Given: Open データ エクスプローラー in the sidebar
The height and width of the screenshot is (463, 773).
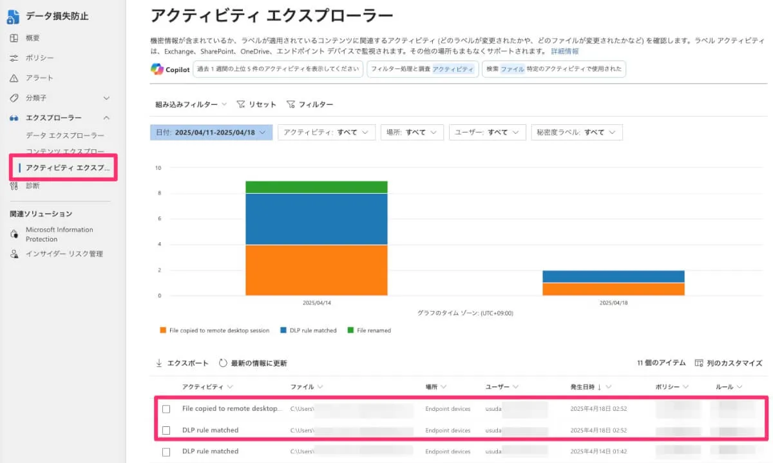Looking at the screenshot, I should pyautogui.click(x=65, y=135).
